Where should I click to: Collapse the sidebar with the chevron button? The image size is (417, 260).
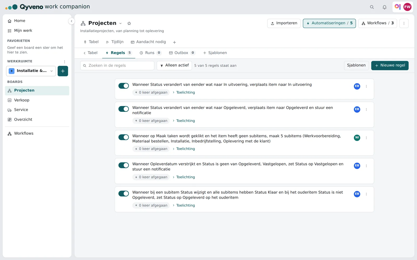point(71,21)
